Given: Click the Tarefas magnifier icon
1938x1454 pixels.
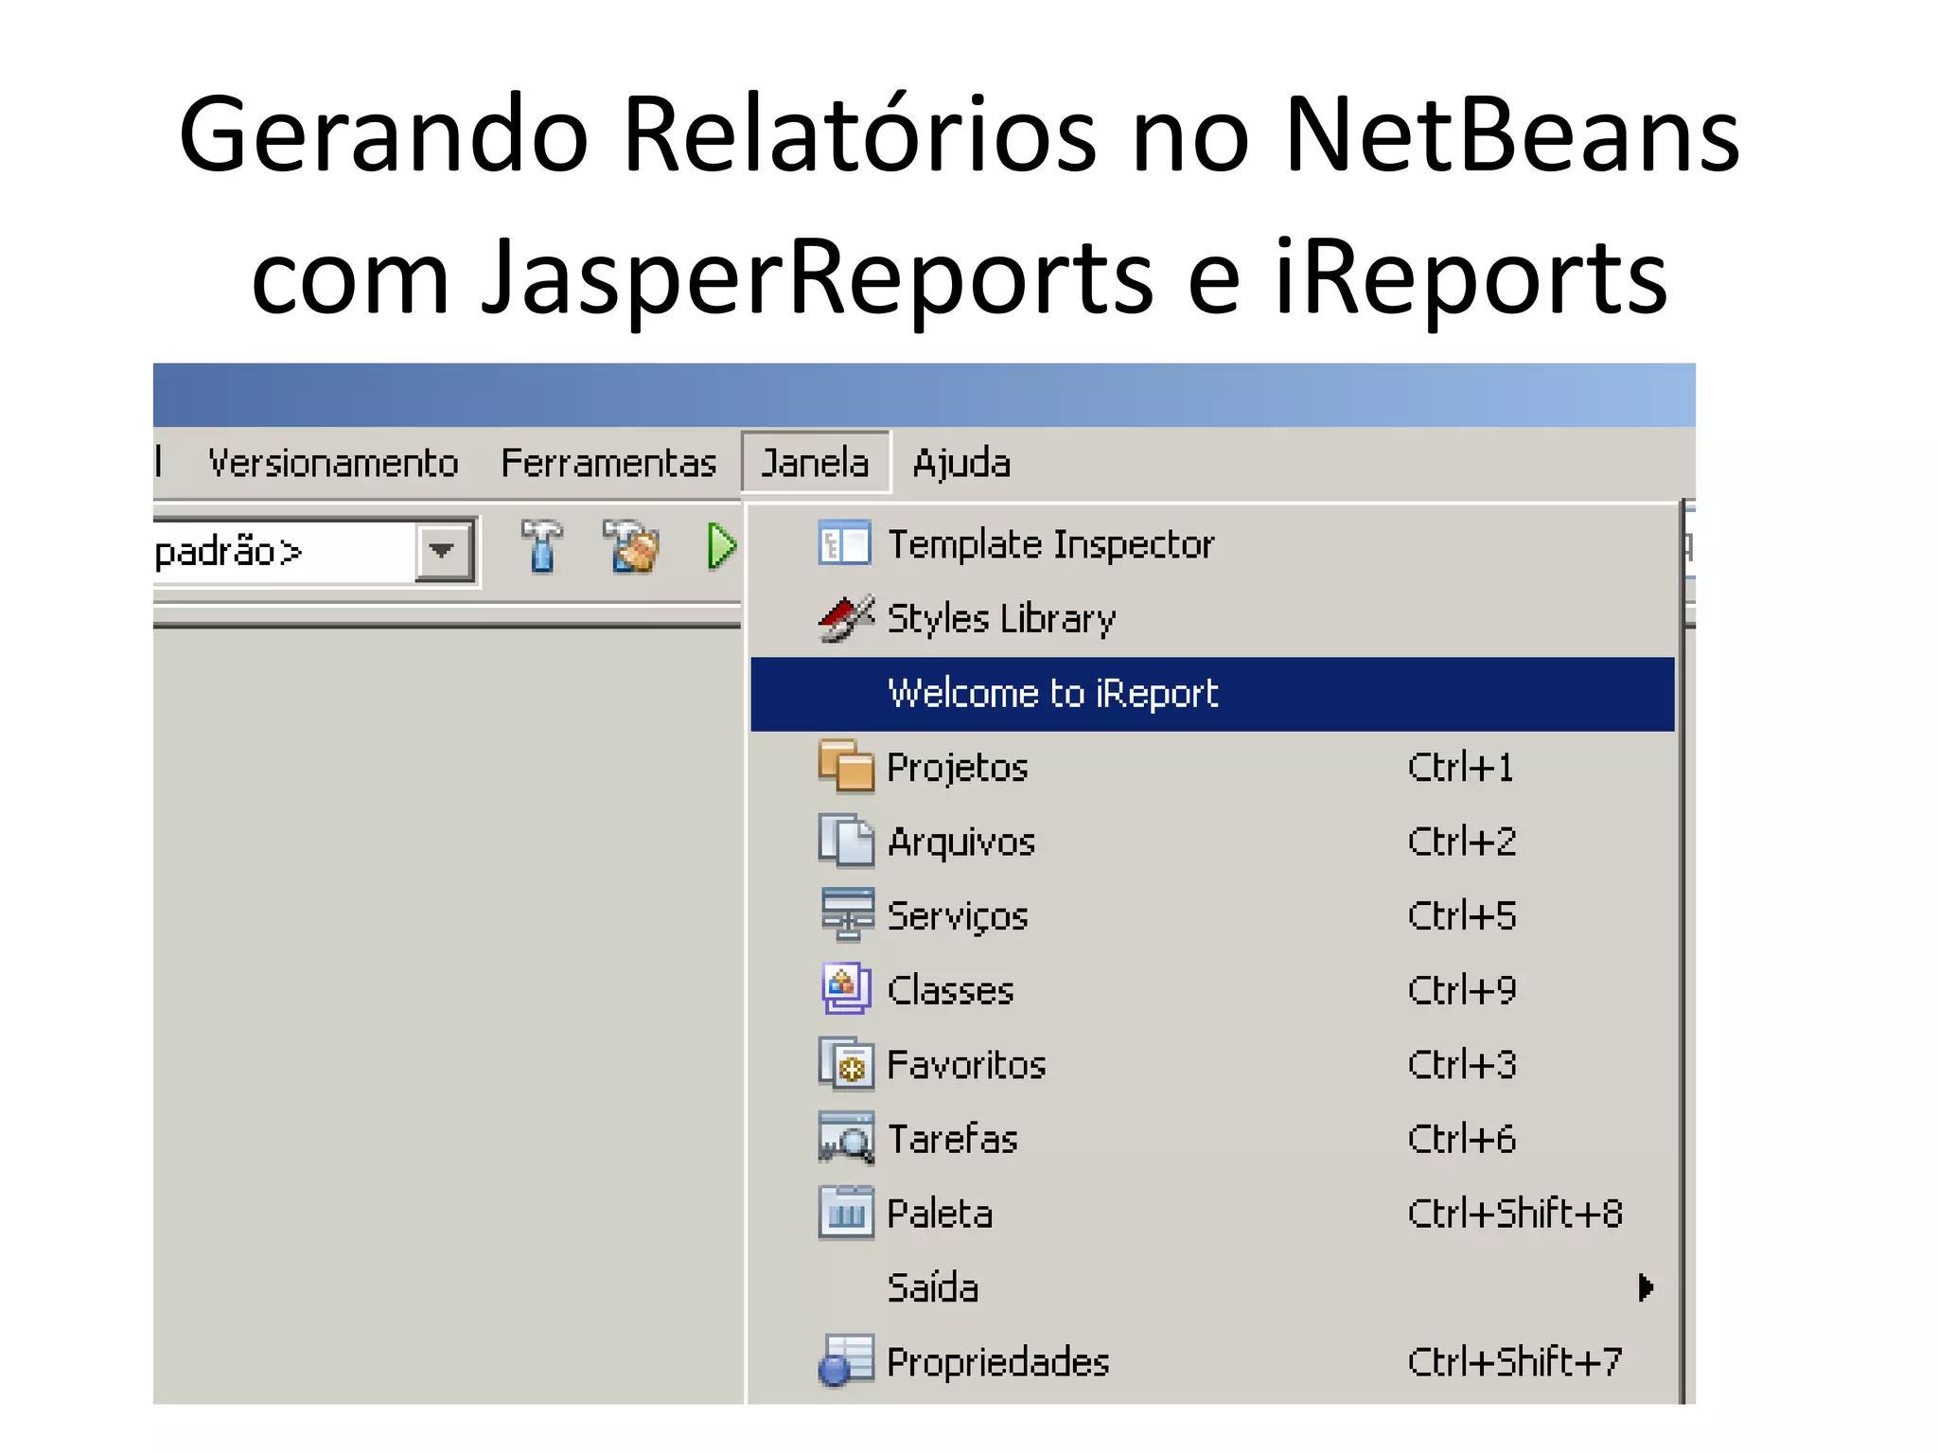Looking at the screenshot, I should tap(846, 1138).
